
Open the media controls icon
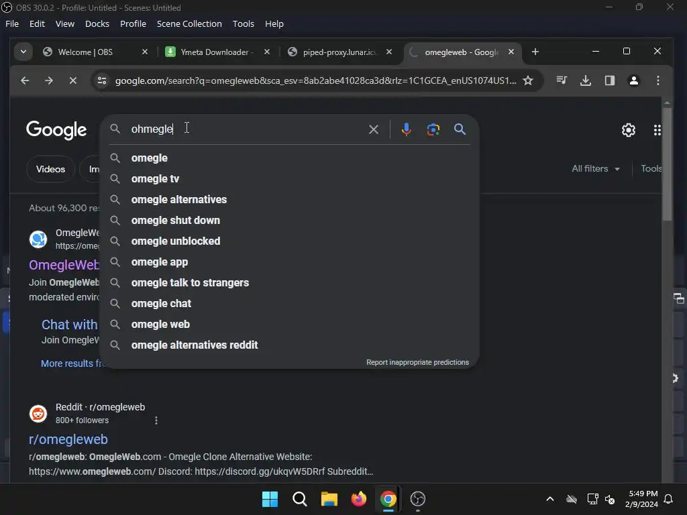tap(562, 80)
